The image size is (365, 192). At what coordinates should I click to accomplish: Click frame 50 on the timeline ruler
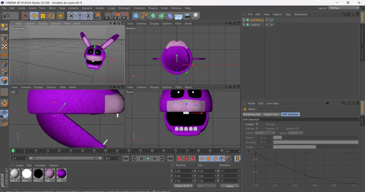click(129, 151)
